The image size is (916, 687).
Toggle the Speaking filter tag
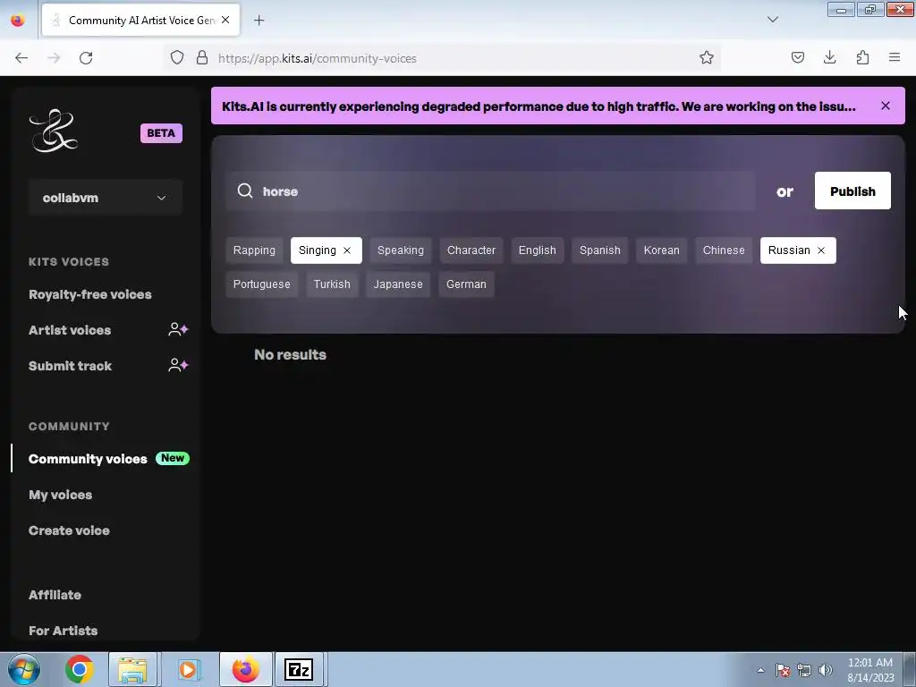click(401, 250)
